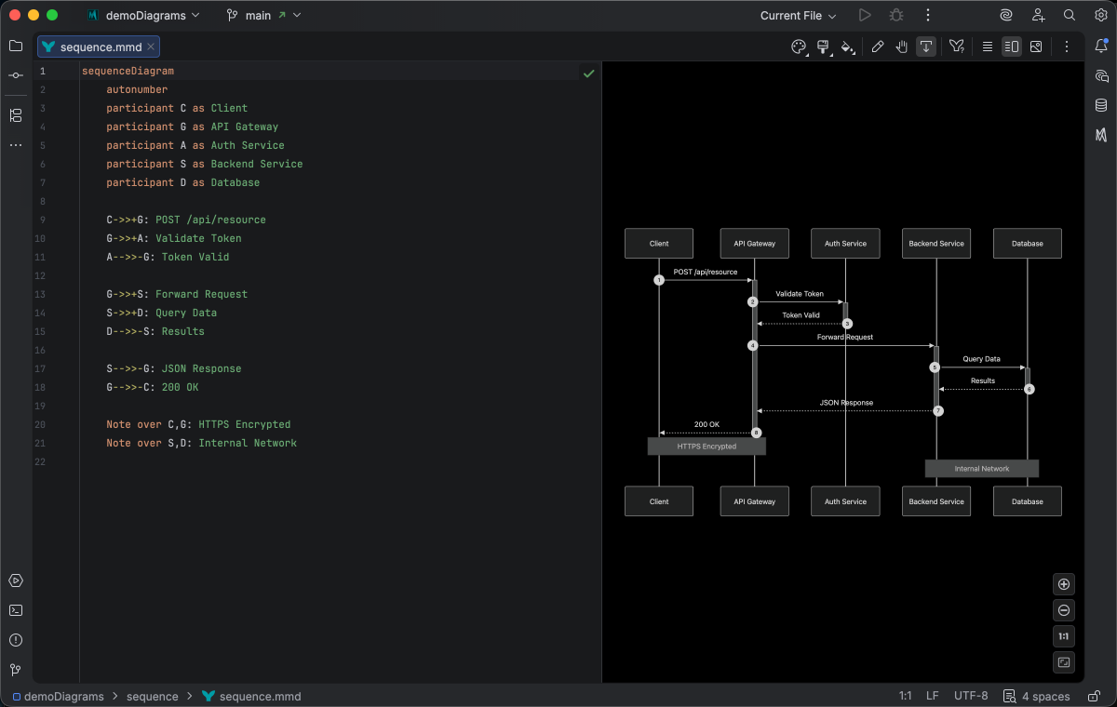
Task: Click the Debug bug icon
Action: tap(896, 15)
